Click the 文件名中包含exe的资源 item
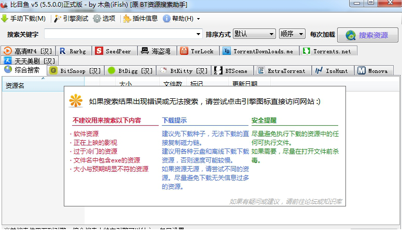Viewport: 402px width, 238px height. tap(107, 160)
